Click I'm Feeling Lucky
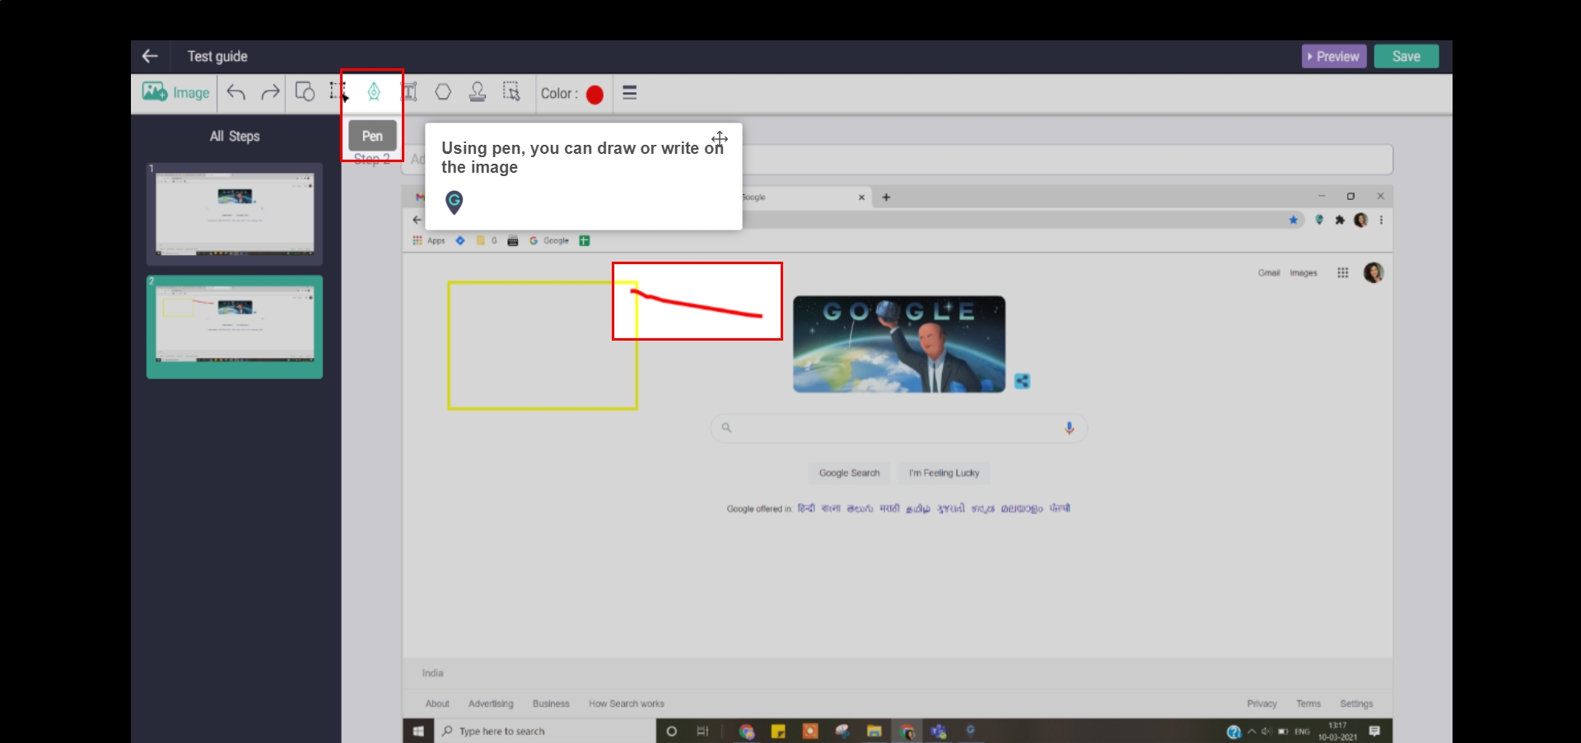Image resolution: width=1581 pixels, height=743 pixels. point(944,473)
